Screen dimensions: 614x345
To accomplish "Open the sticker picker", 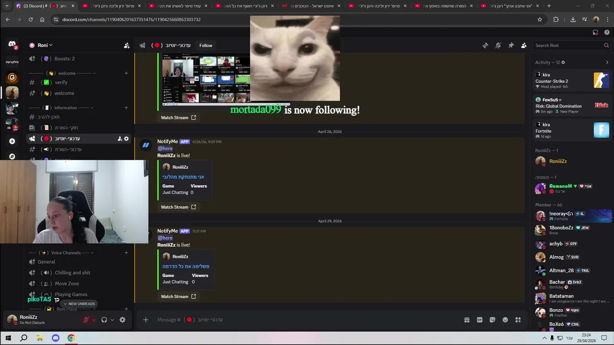I will tap(492, 320).
